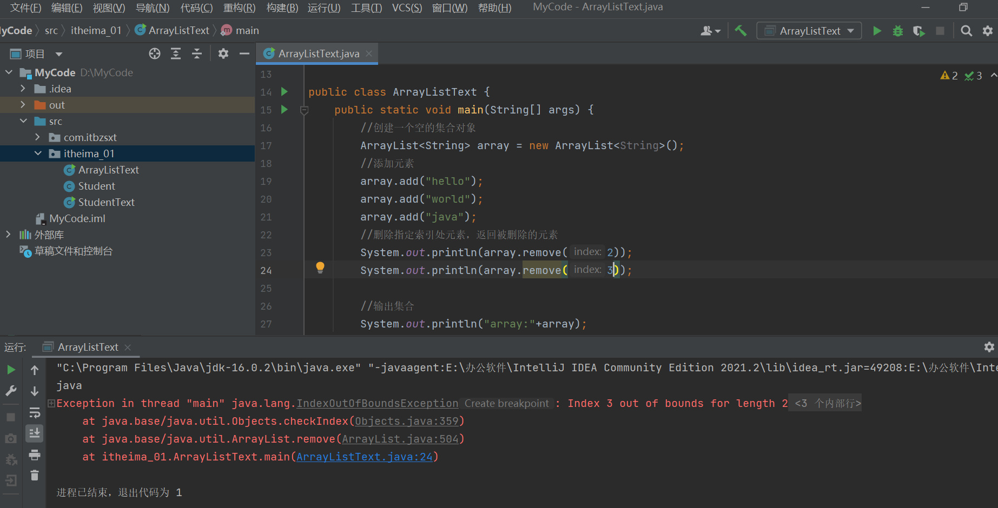
Task: Navigate up the stack trace arrow
Action: [x=35, y=370]
